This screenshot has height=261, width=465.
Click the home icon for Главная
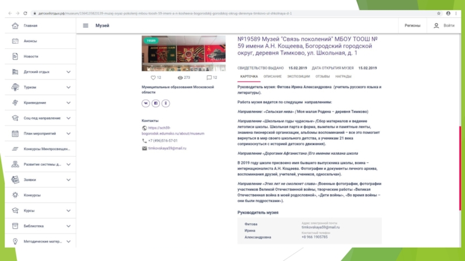15,26
